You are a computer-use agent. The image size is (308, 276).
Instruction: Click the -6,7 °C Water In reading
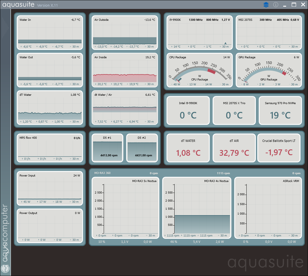click(x=75, y=20)
